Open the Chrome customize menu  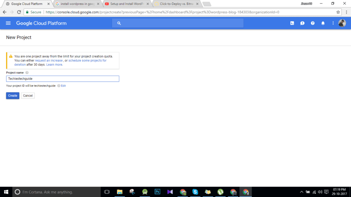(x=347, y=12)
